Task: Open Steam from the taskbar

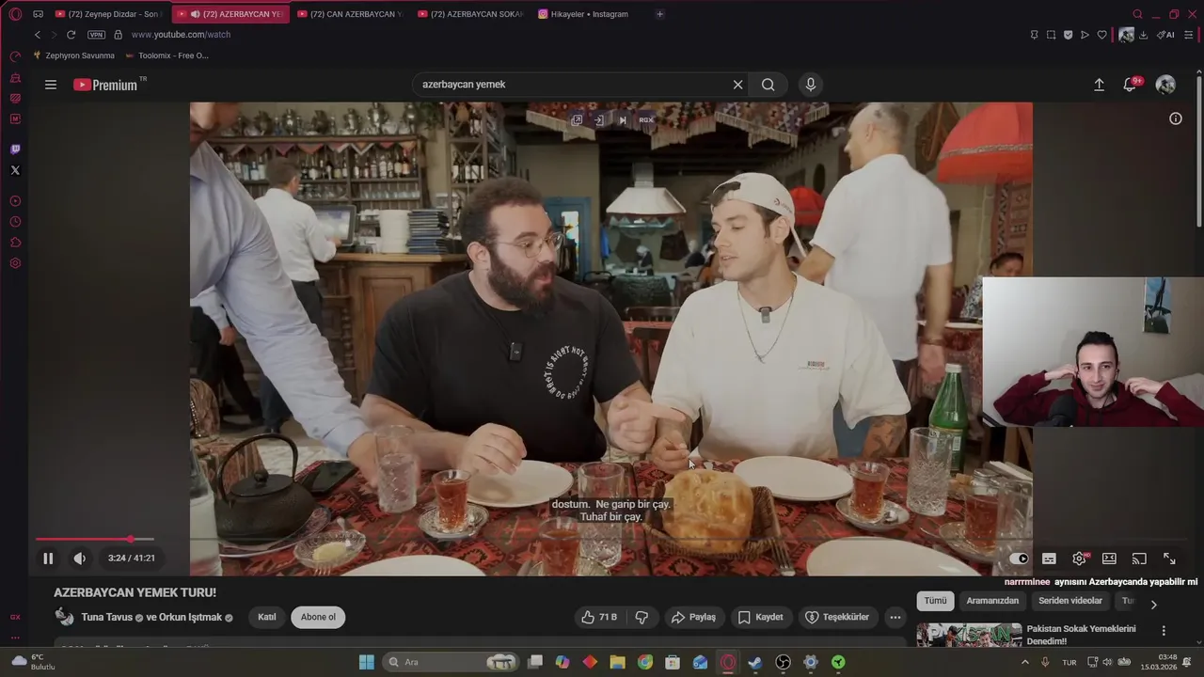Action: (755, 662)
